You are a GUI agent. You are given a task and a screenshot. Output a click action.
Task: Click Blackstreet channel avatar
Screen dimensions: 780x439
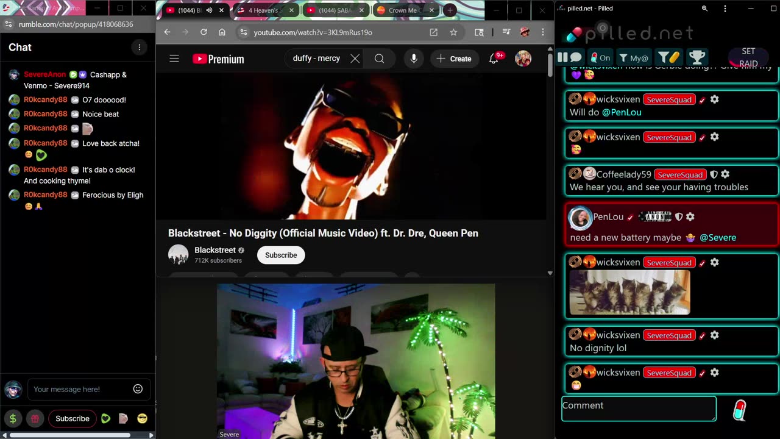point(179,255)
